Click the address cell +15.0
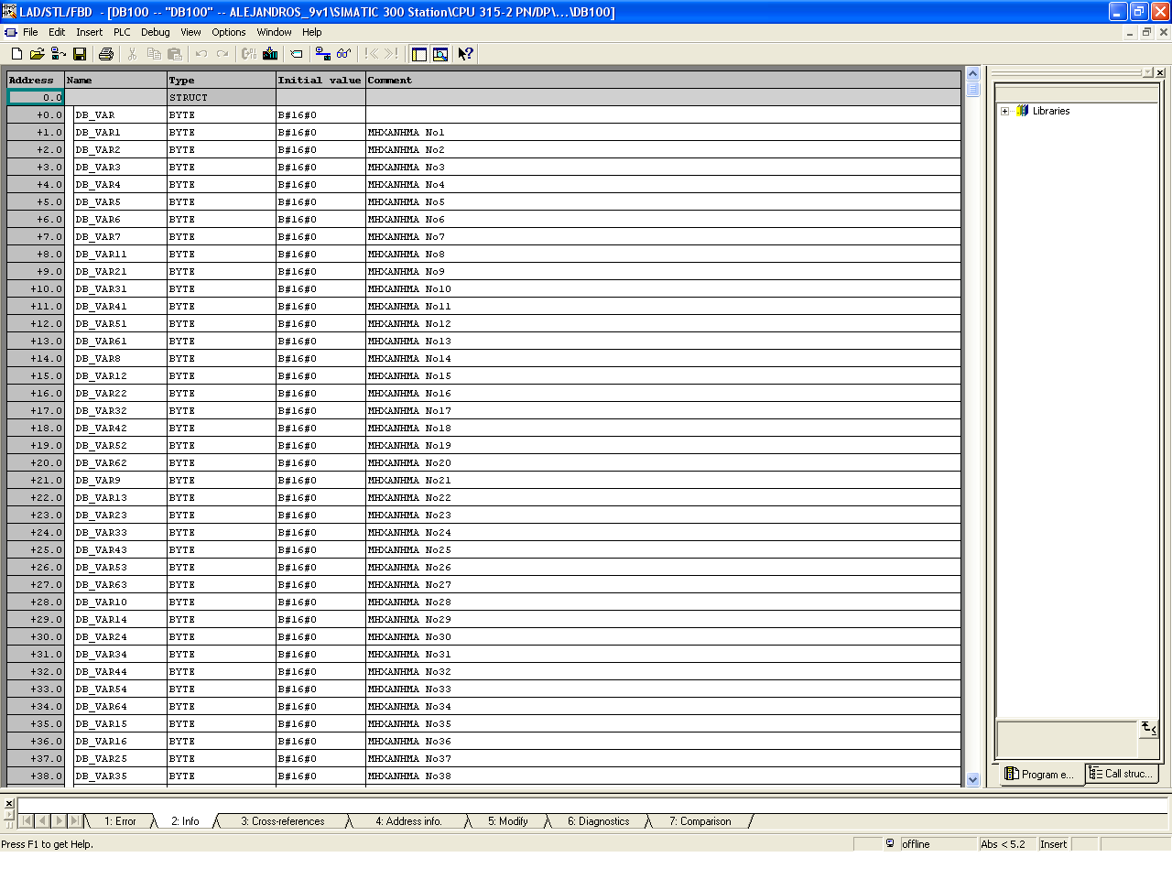The image size is (1172, 879). (x=36, y=376)
